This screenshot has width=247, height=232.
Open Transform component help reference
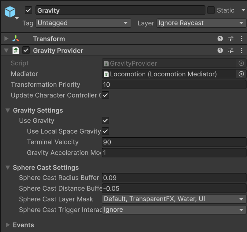click(x=220, y=39)
